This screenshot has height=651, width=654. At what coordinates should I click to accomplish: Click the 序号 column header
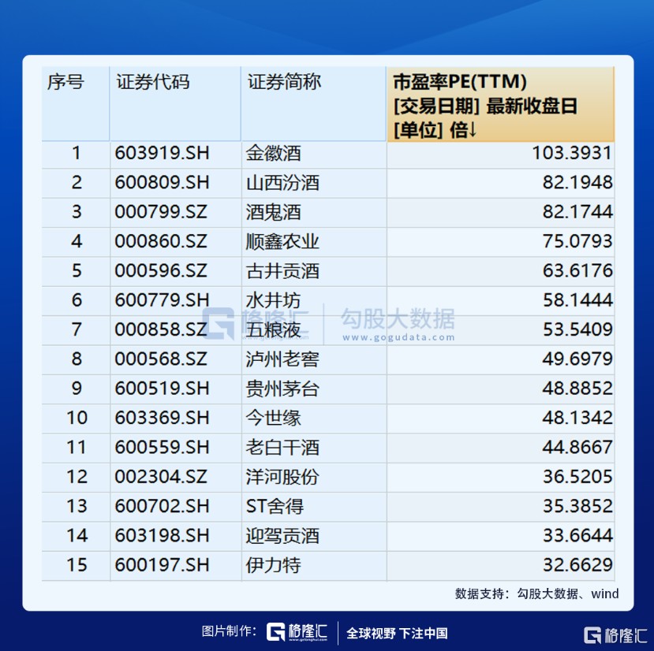(x=76, y=103)
